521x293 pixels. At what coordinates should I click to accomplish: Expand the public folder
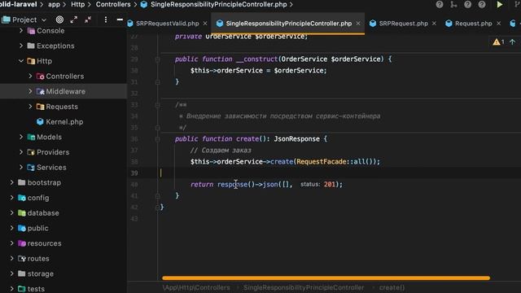coord(12,228)
